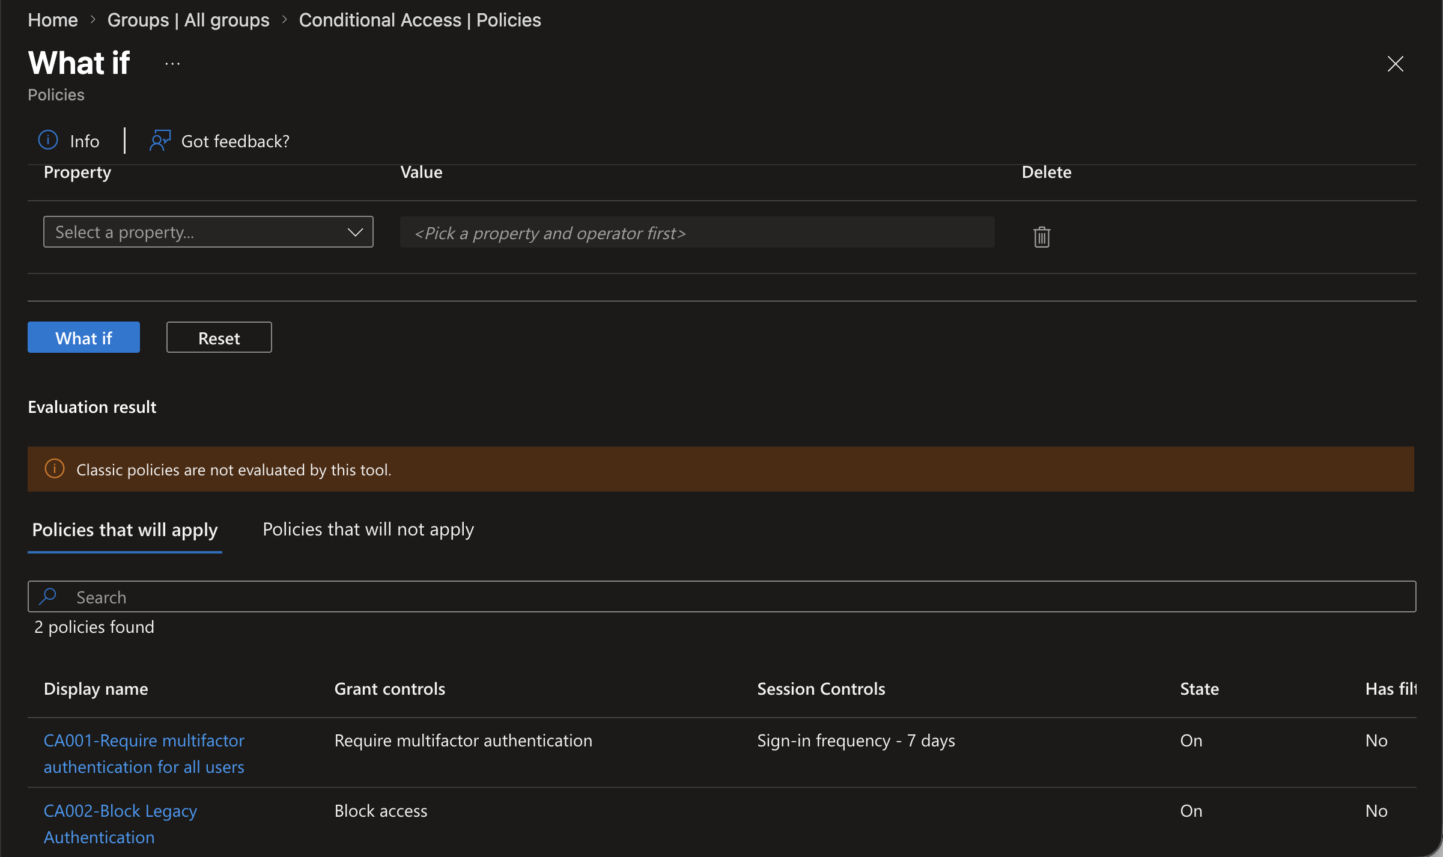
Task: Click into the policies Search field
Action: click(721, 596)
